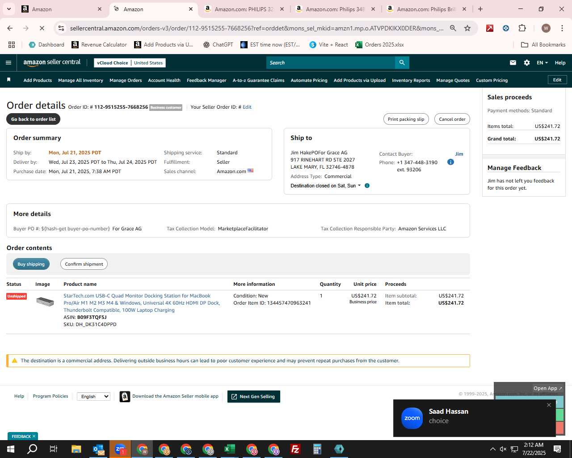Click the Amazon Seller Central logo

pos(52,63)
